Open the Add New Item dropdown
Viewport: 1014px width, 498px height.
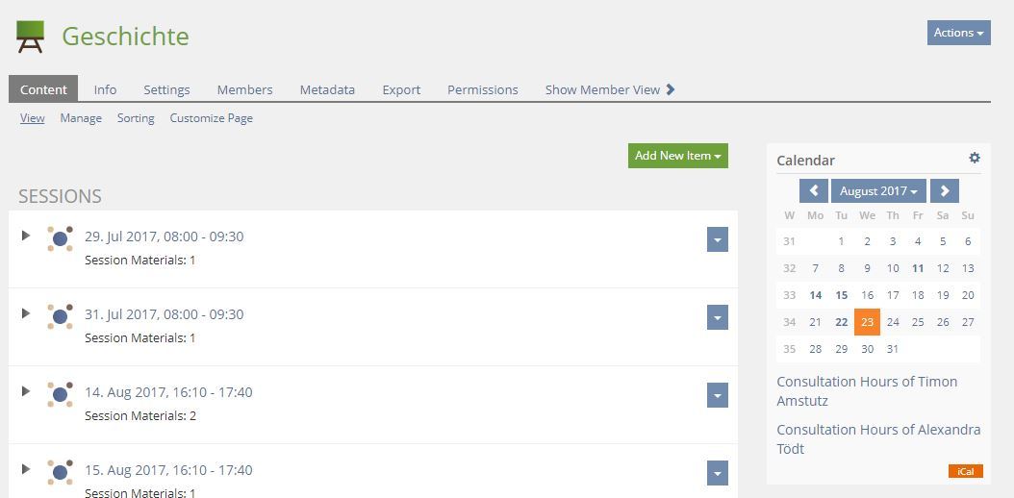pos(677,156)
